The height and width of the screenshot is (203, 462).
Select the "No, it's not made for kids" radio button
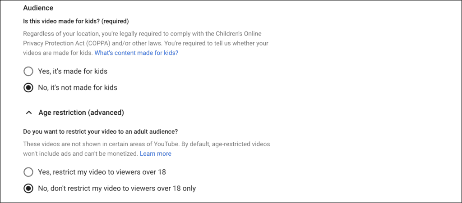click(x=28, y=88)
